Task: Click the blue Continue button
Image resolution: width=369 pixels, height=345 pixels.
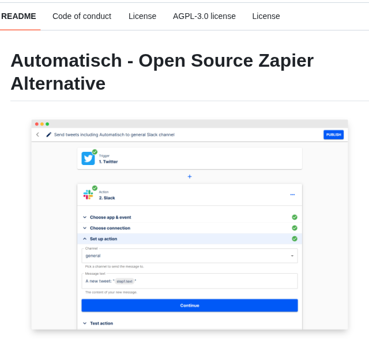Action: click(x=190, y=305)
